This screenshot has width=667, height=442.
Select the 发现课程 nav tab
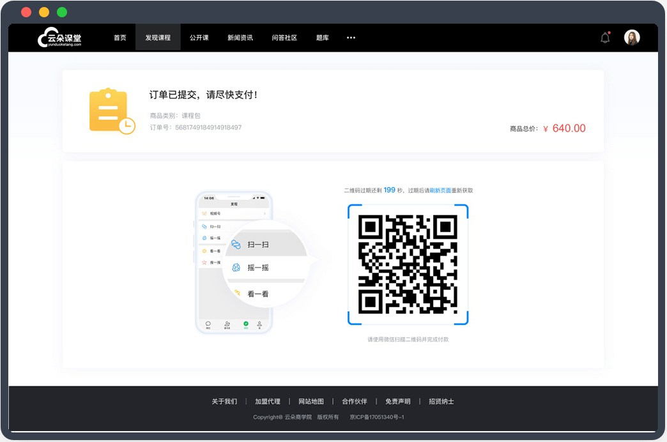tap(158, 38)
